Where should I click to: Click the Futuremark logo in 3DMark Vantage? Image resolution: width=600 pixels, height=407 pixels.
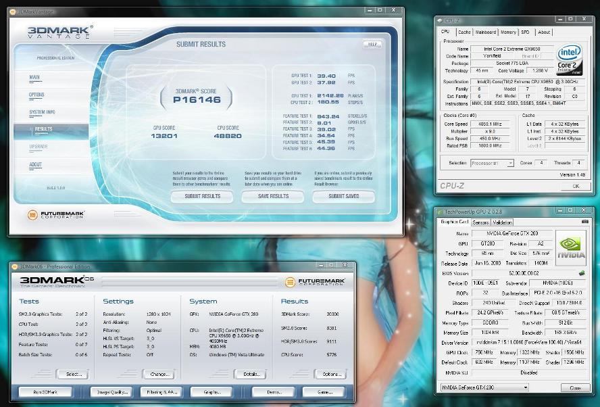coord(56,215)
